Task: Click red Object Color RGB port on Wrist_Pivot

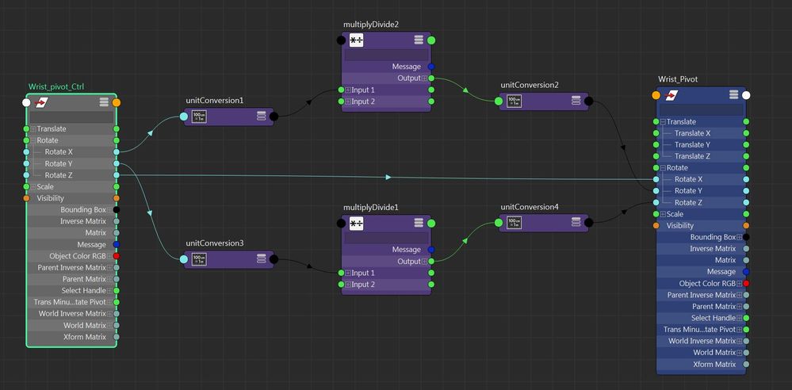Action: click(746, 284)
